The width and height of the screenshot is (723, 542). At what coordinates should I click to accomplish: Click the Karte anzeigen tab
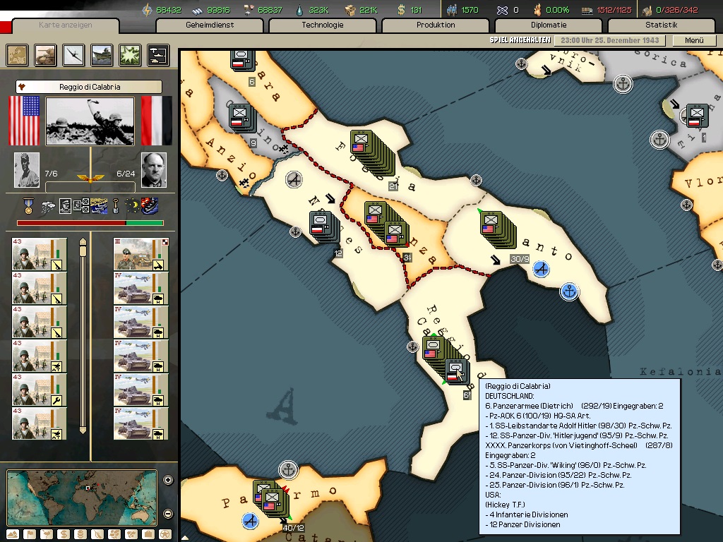click(x=66, y=25)
